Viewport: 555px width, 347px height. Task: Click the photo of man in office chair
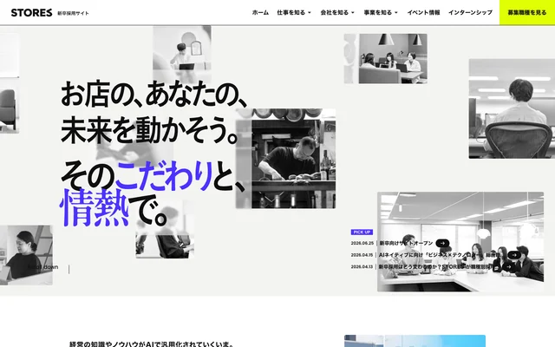pyautogui.click(x=512, y=108)
